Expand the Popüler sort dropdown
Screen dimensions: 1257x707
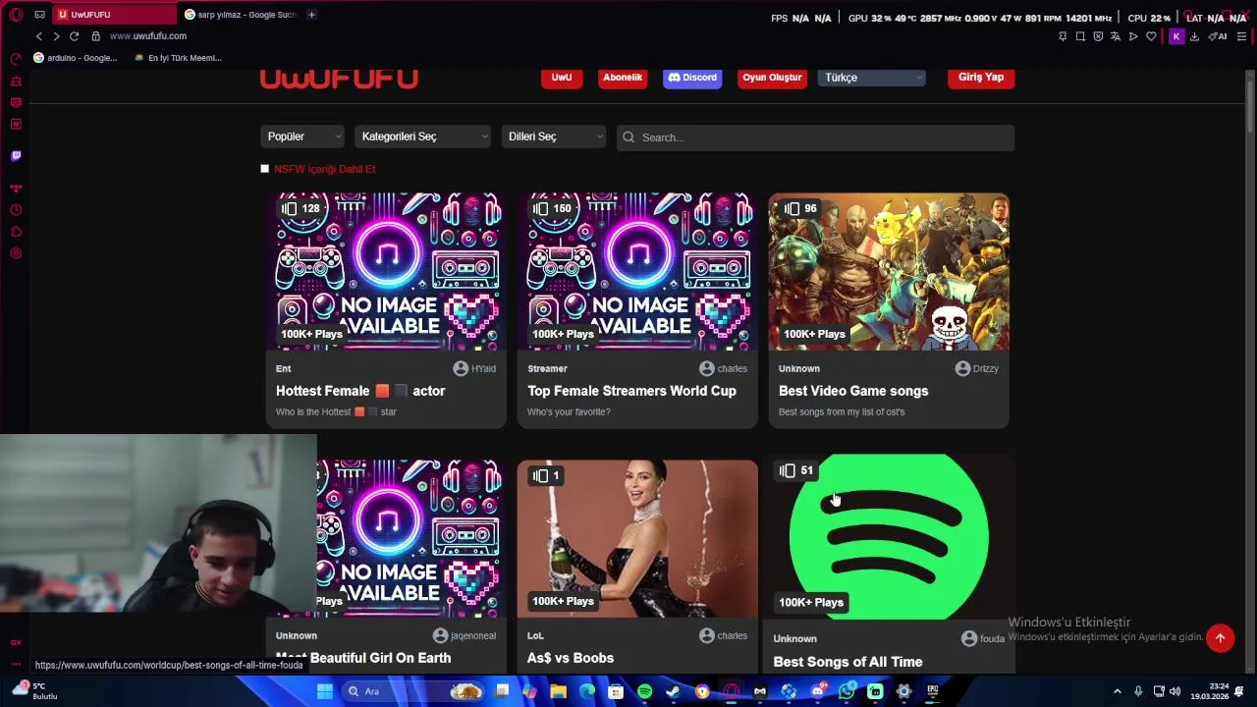pyautogui.click(x=302, y=136)
